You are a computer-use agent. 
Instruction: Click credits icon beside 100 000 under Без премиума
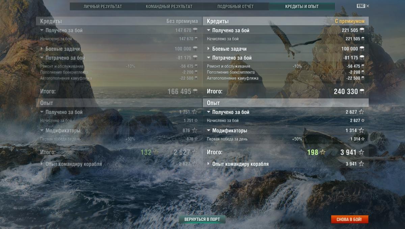click(x=195, y=49)
